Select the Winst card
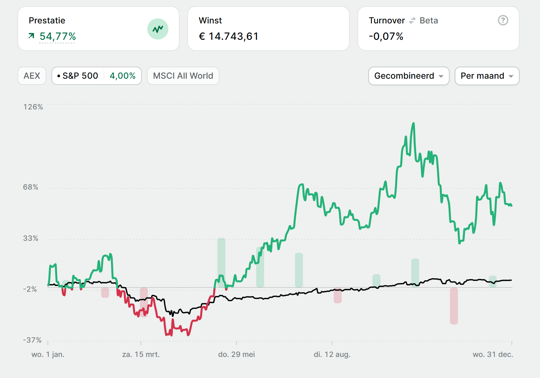Viewport: 540px width, 378px height. point(268,29)
